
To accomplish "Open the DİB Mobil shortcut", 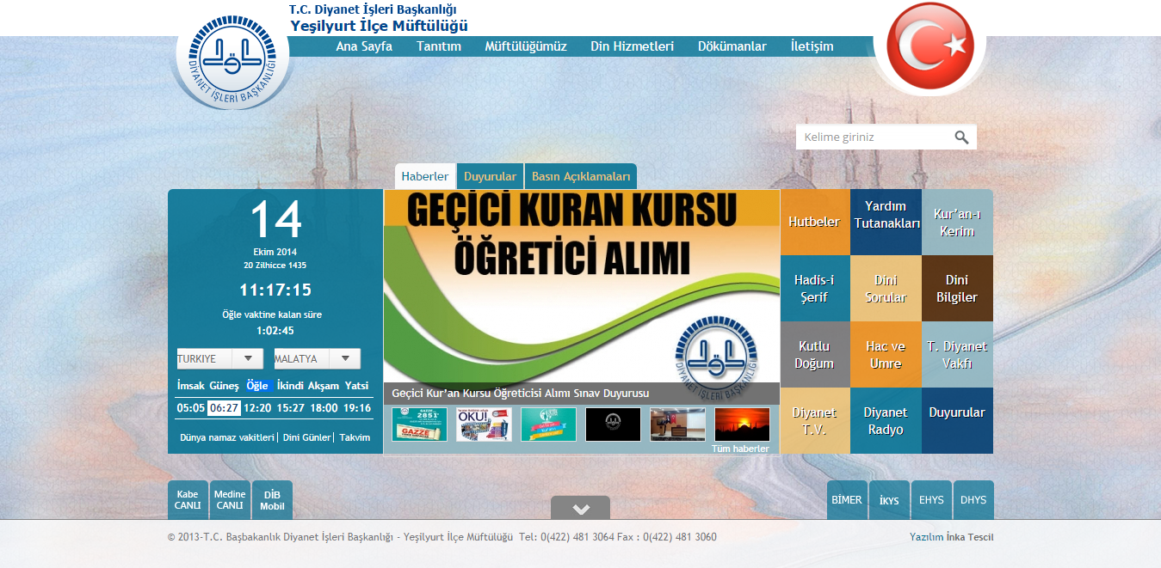I will (272, 500).
